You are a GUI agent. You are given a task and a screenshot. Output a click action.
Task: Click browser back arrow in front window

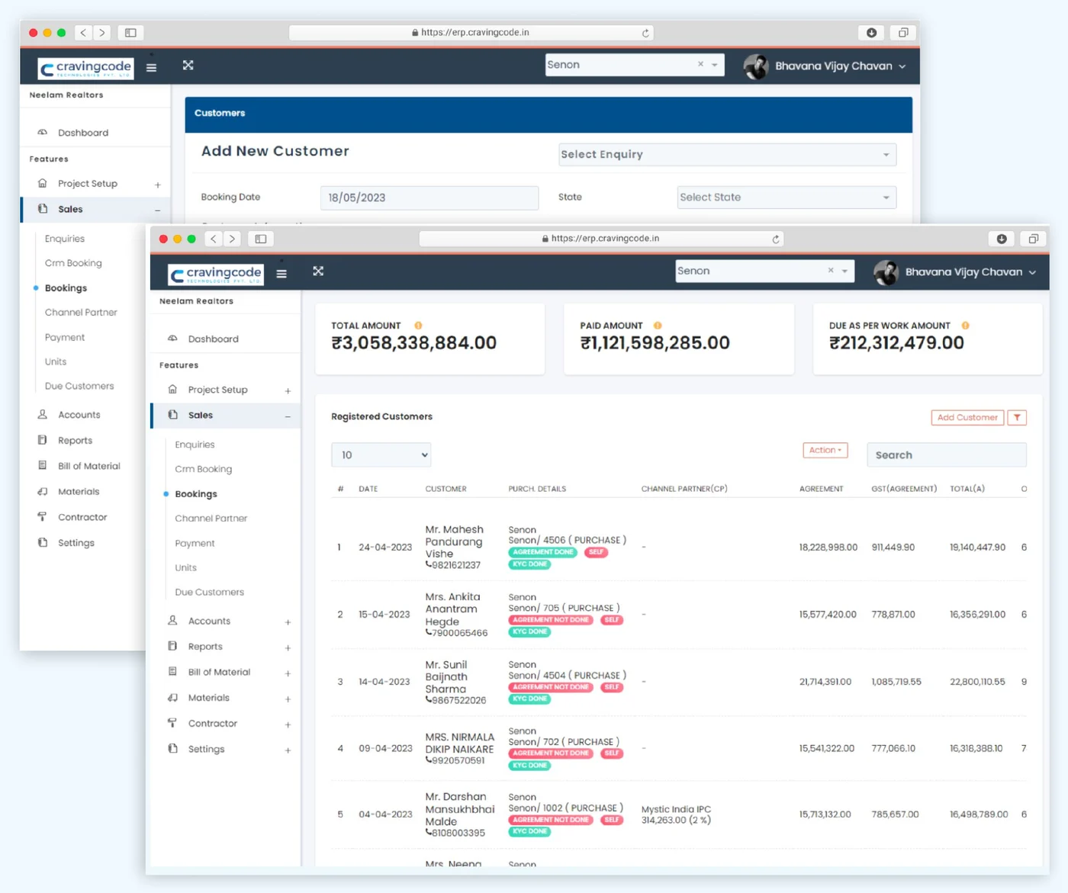pyautogui.click(x=214, y=239)
